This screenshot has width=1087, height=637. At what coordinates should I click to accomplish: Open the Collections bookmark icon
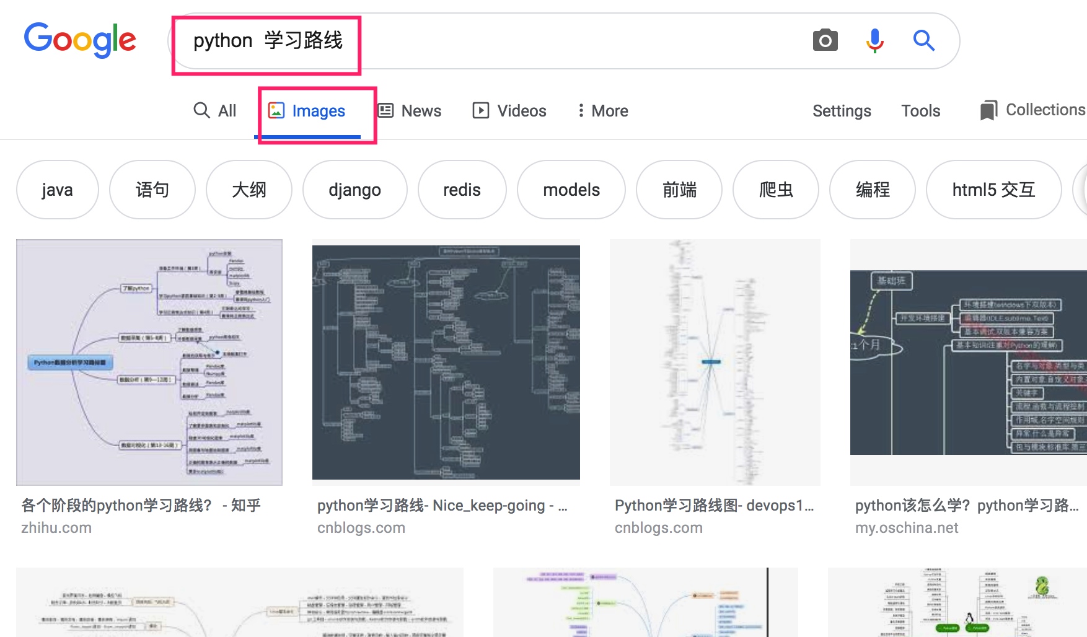tap(988, 110)
